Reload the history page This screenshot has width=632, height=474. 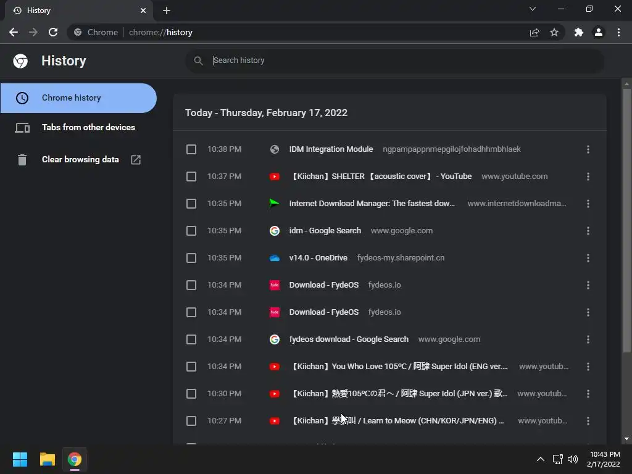click(x=53, y=32)
